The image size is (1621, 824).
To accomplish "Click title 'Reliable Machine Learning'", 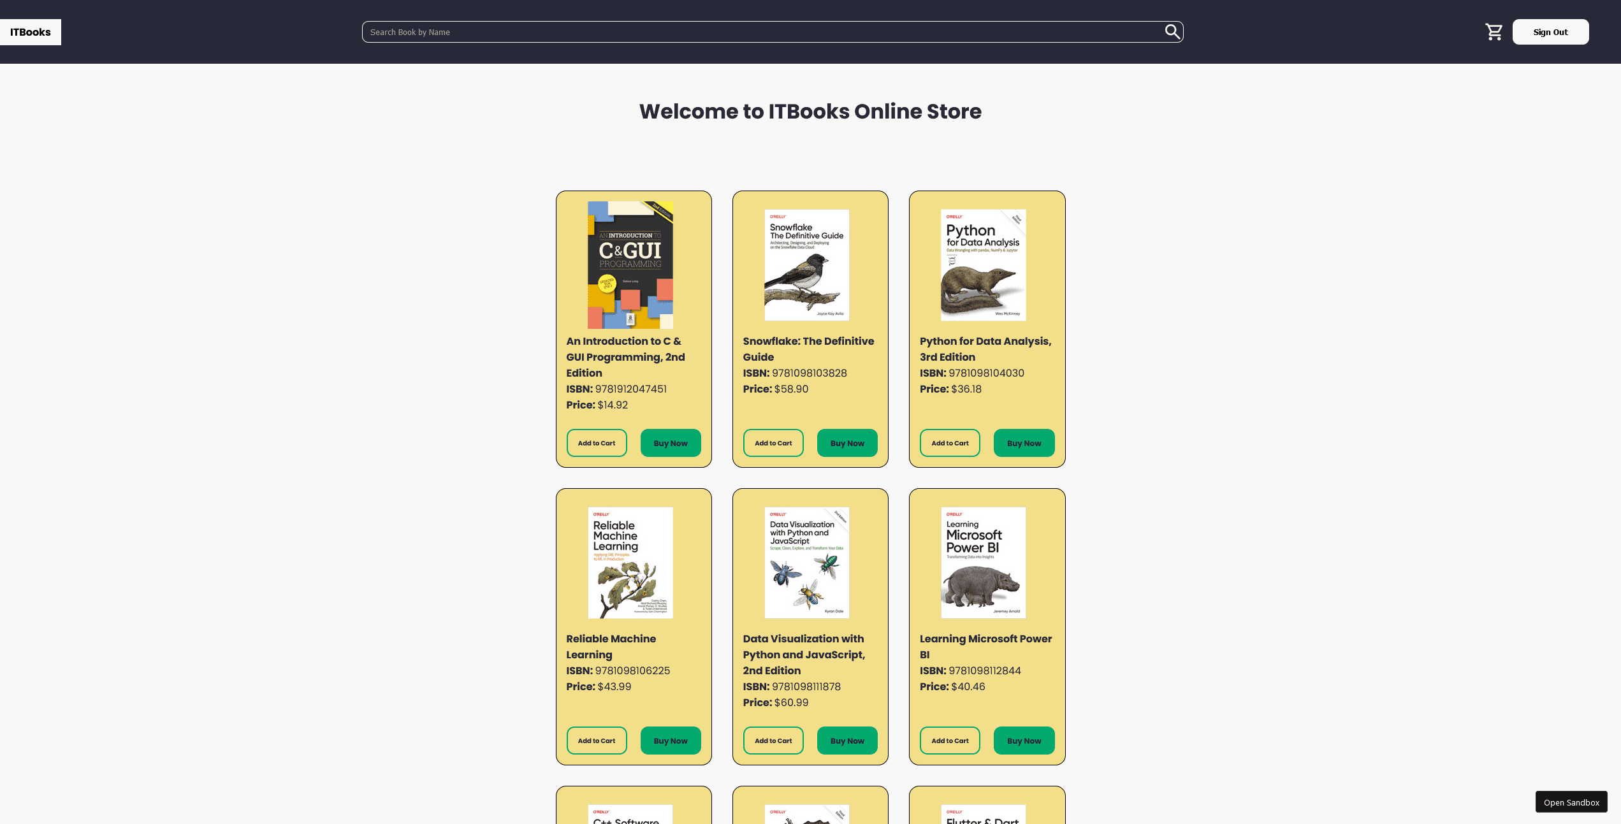I will pos(611,647).
